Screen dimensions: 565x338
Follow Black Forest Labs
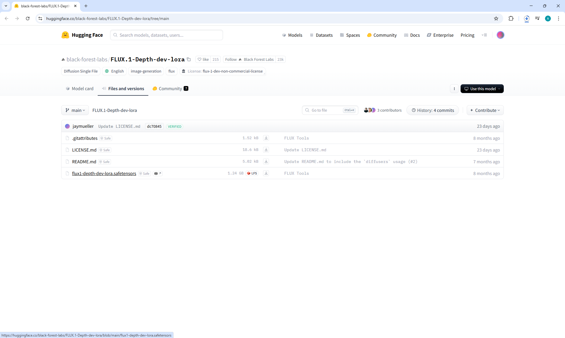231,59
